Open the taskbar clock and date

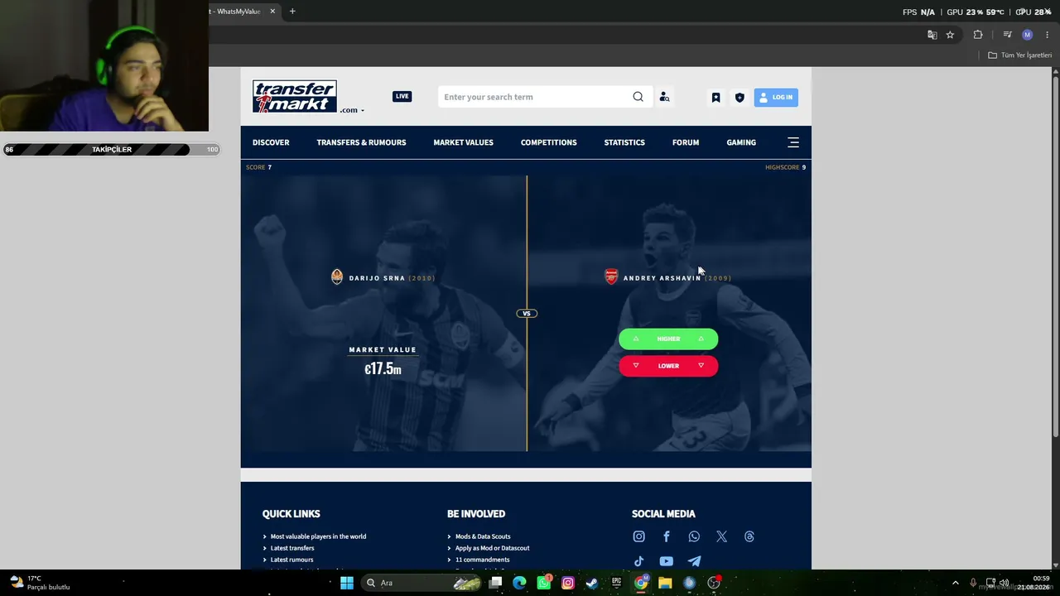click(x=1033, y=583)
